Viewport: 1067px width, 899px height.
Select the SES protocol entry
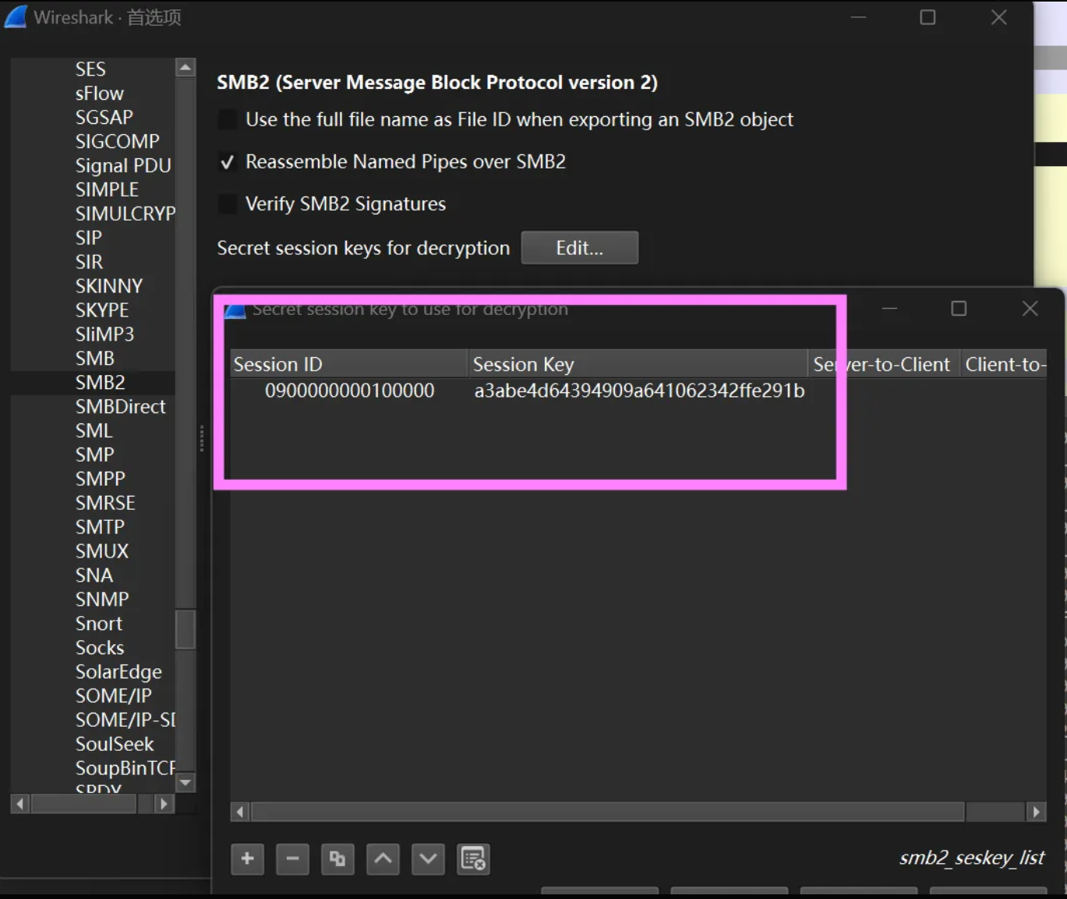pos(90,69)
